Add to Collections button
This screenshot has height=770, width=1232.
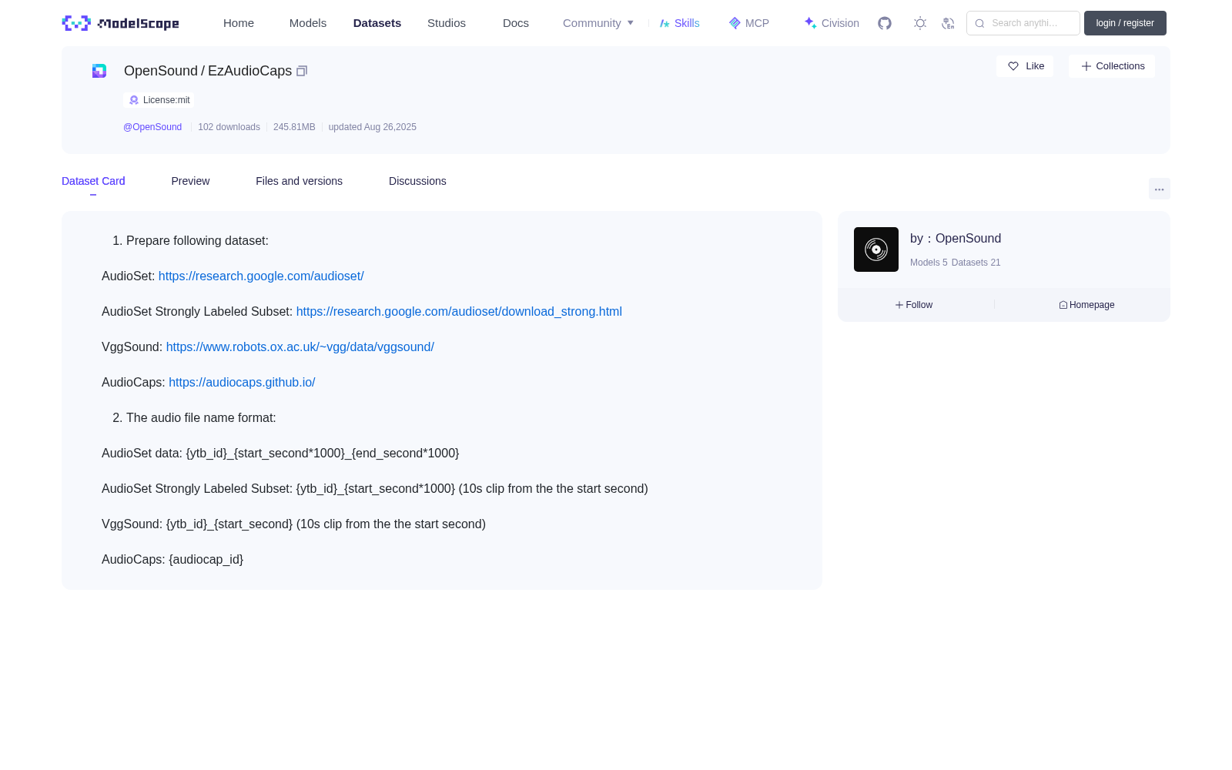[1112, 66]
